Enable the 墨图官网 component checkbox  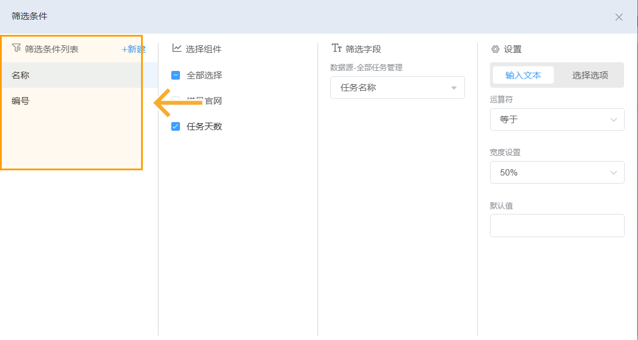pos(175,99)
